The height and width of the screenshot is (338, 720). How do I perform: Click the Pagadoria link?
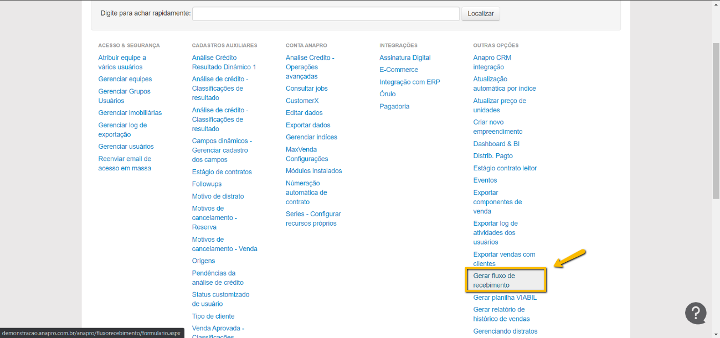(x=394, y=106)
